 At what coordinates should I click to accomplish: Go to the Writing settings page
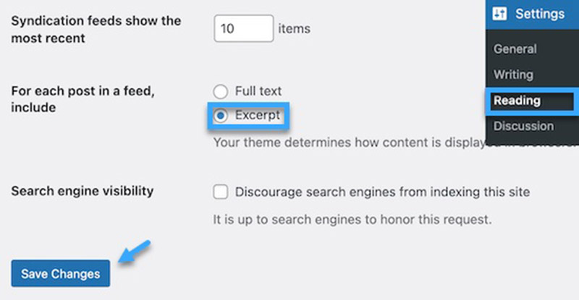coord(513,74)
